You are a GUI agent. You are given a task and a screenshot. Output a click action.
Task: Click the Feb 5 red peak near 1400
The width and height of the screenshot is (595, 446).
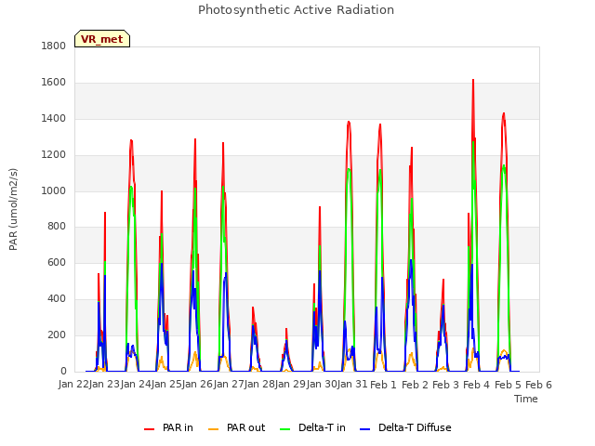504,113
